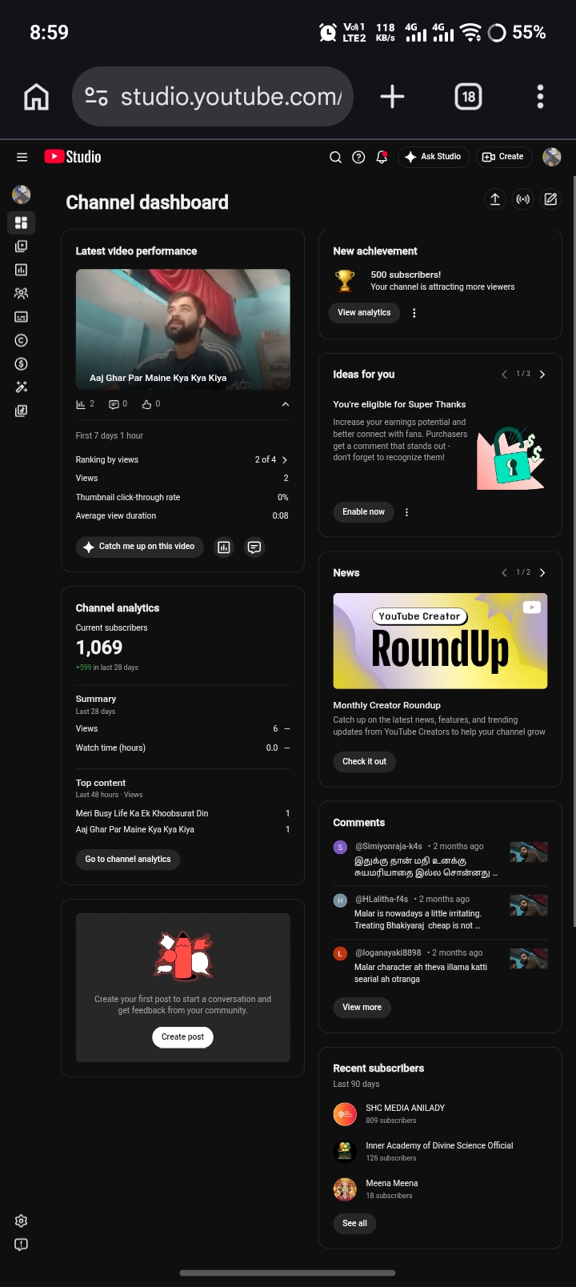Open the site info icon in address bar

point(96,97)
